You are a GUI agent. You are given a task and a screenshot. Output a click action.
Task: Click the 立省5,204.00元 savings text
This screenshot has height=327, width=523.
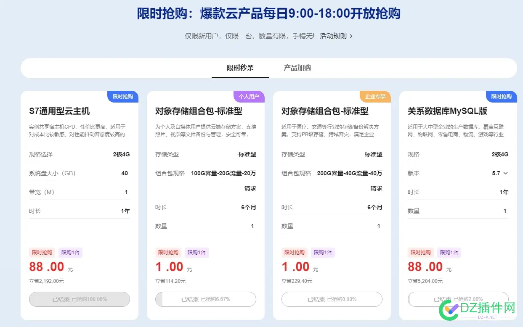click(x=425, y=281)
